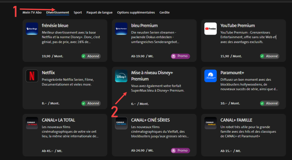Image resolution: width=292 pixels, height=160 pixels.
Task: Open the Mise à niveau Disney+ Premium title
Action: [x=150, y=75]
